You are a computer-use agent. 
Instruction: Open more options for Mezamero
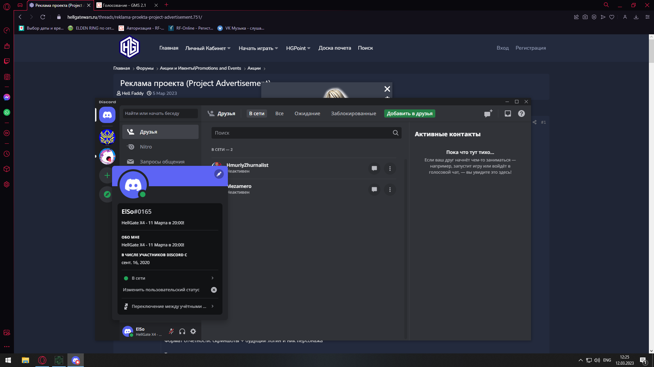coord(390,190)
